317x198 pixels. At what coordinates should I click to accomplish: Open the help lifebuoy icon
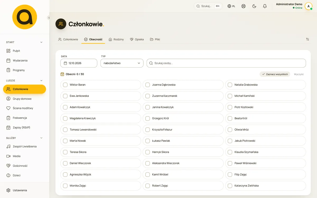point(244,6)
